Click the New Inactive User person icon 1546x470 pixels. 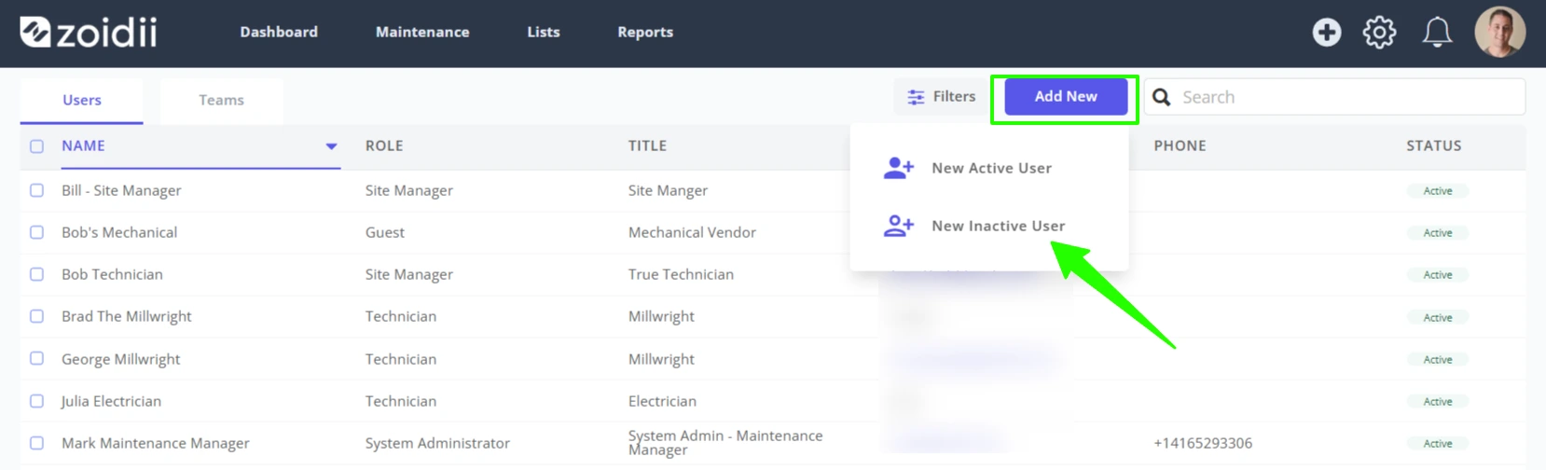point(898,226)
